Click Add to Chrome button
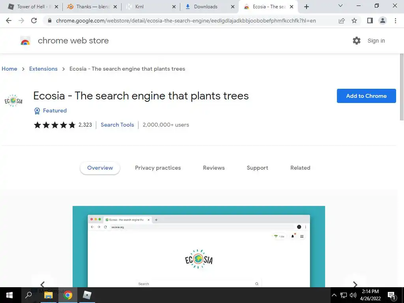Screen dimensions: 404x303 (367, 96)
